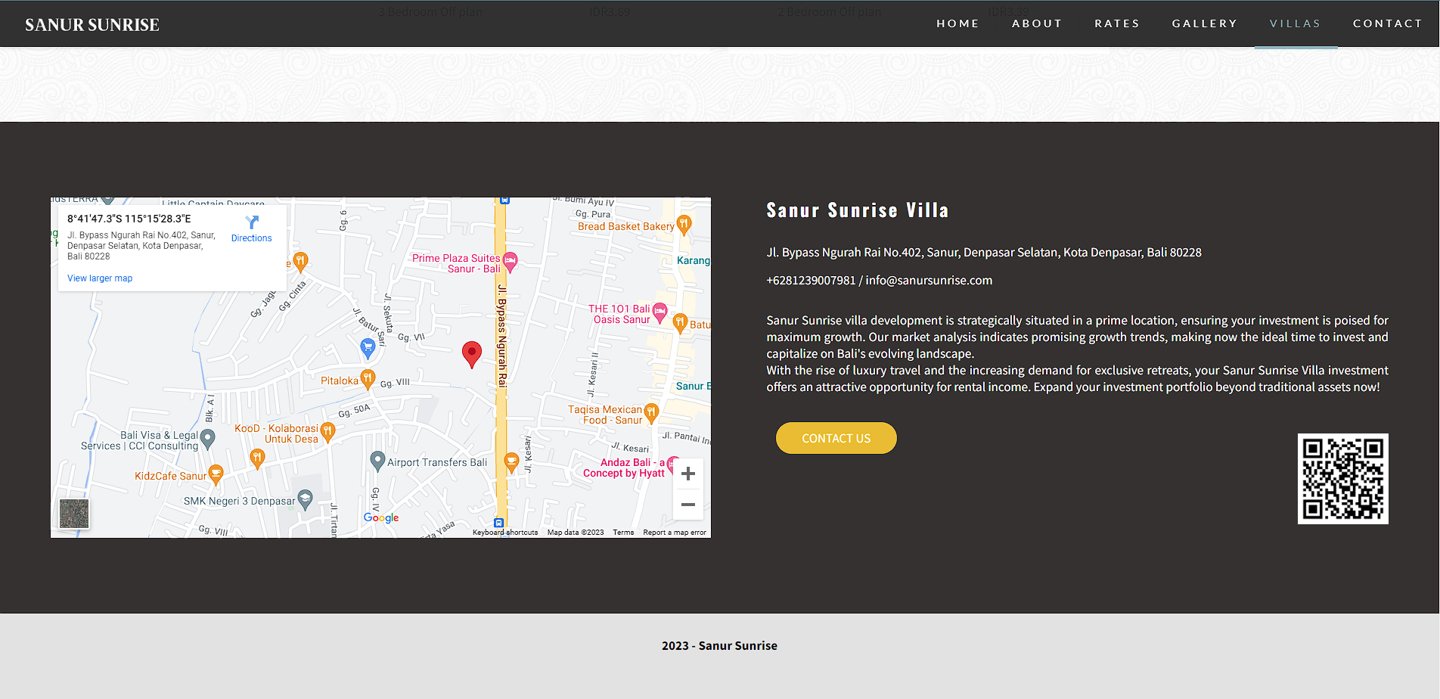Click the Prime Plaza Suites hotel pin
Image resolution: width=1440 pixels, height=699 pixels.
511,262
